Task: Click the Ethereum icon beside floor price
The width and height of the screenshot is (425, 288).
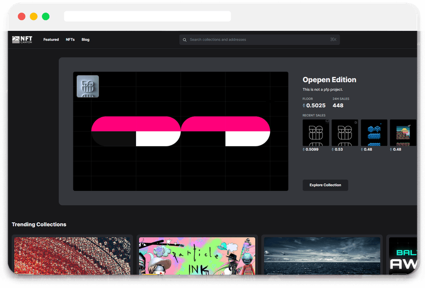Action: point(304,106)
